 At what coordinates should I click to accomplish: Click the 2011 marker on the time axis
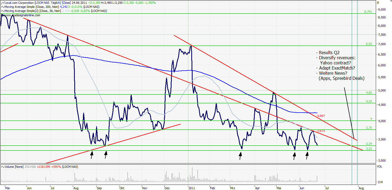point(192,187)
